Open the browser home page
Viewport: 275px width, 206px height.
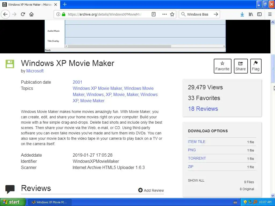coord(31,14)
